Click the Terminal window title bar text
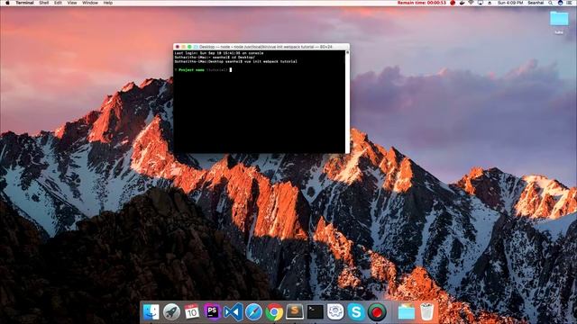The height and width of the screenshot is (324, 577). (266, 47)
